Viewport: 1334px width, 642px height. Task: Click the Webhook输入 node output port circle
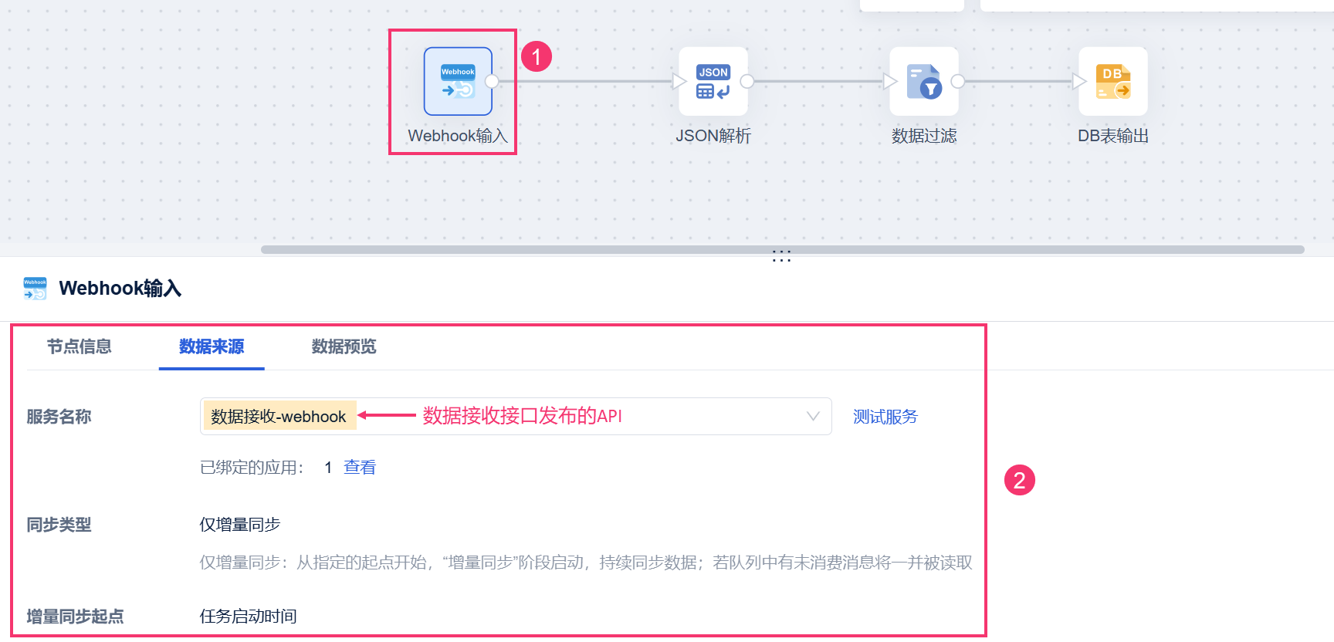(492, 81)
